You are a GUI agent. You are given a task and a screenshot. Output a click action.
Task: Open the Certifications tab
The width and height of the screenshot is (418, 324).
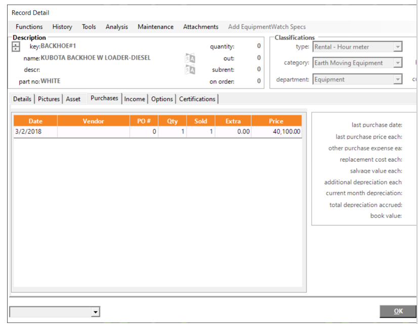coord(197,99)
